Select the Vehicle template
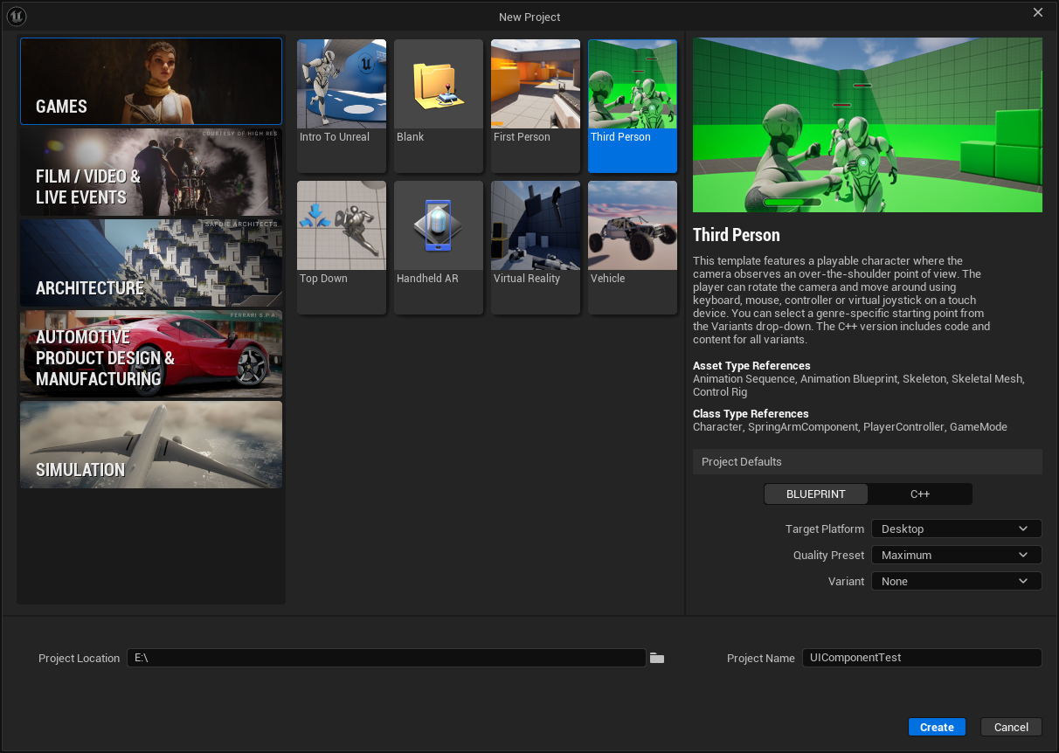The image size is (1059, 753). coord(633,247)
